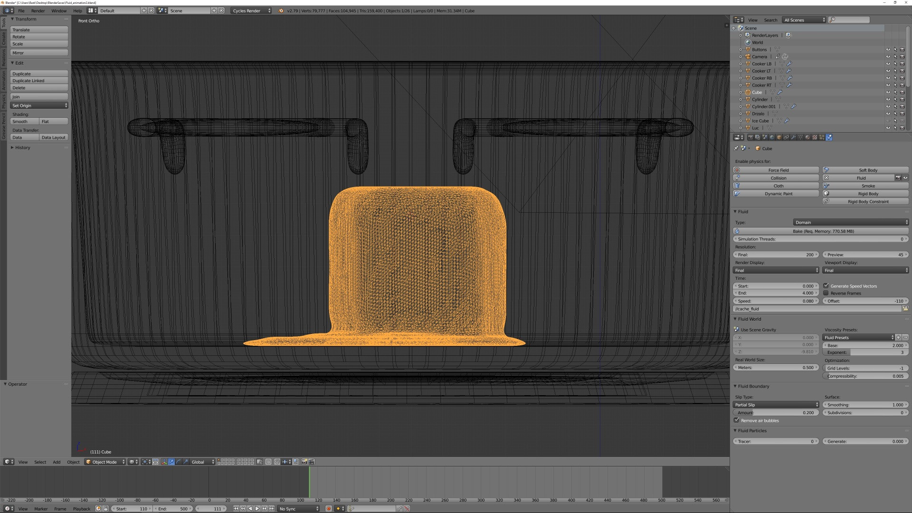
Task: Click the Cloth physics icon
Action: pos(737,185)
